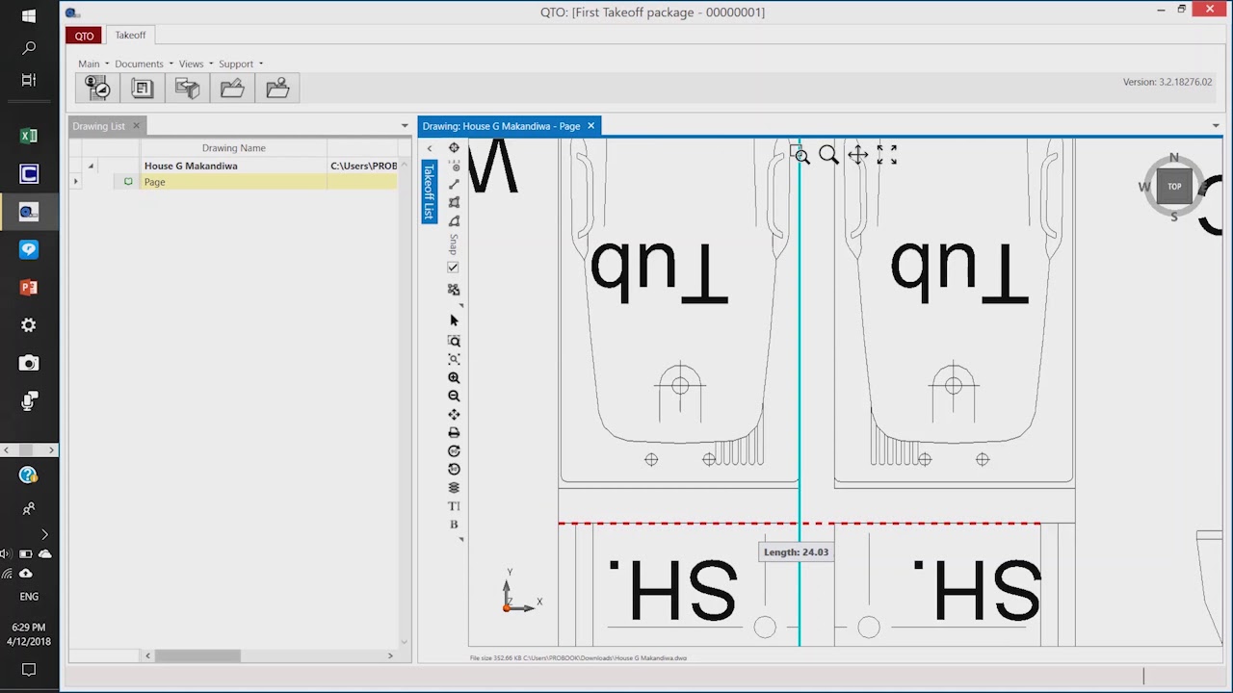Viewport: 1233px width, 693px height.
Task: Select the pan four-arrow tool in vertical toolbar
Action: [x=454, y=415]
